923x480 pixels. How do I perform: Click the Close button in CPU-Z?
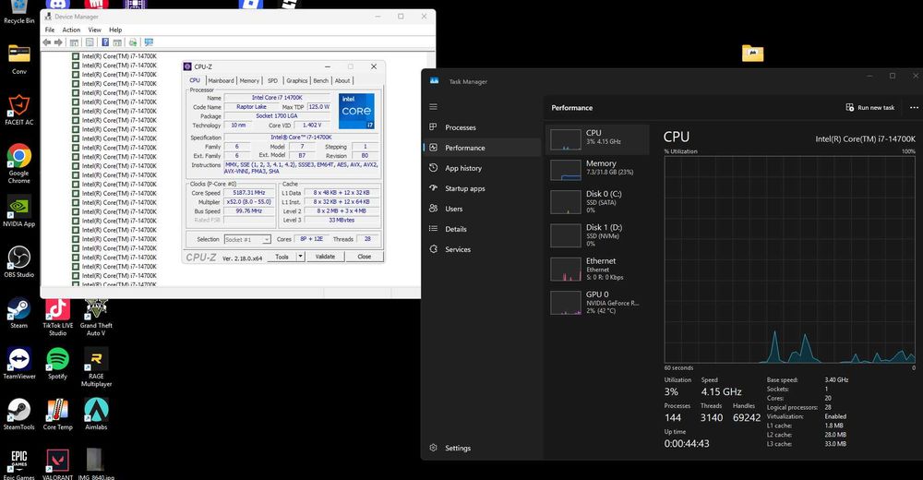pyautogui.click(x=365, y=257)
